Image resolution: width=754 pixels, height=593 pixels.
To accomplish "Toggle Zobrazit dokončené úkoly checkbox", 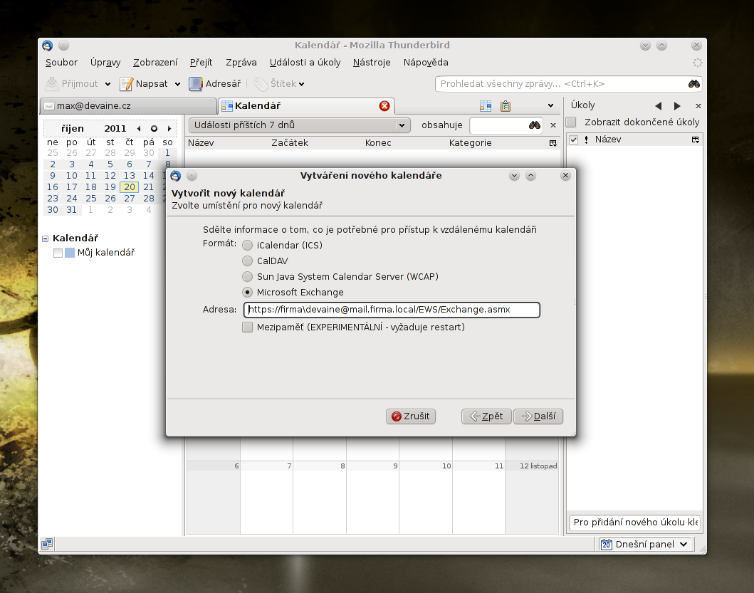I will [571, 122].
